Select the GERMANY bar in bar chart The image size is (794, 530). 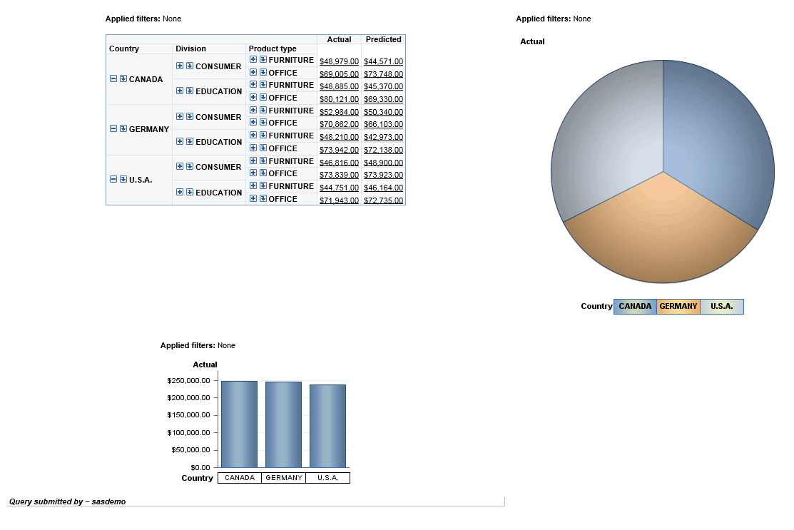coord(284,424)
